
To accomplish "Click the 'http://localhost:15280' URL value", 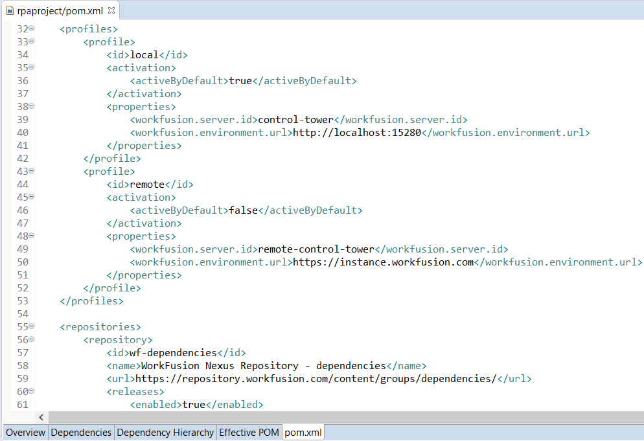I will [357, 133].
